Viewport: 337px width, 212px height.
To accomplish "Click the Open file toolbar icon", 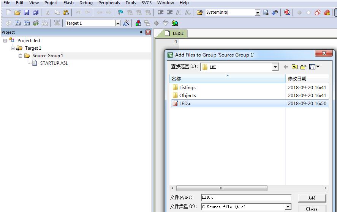I will (17, 13).
